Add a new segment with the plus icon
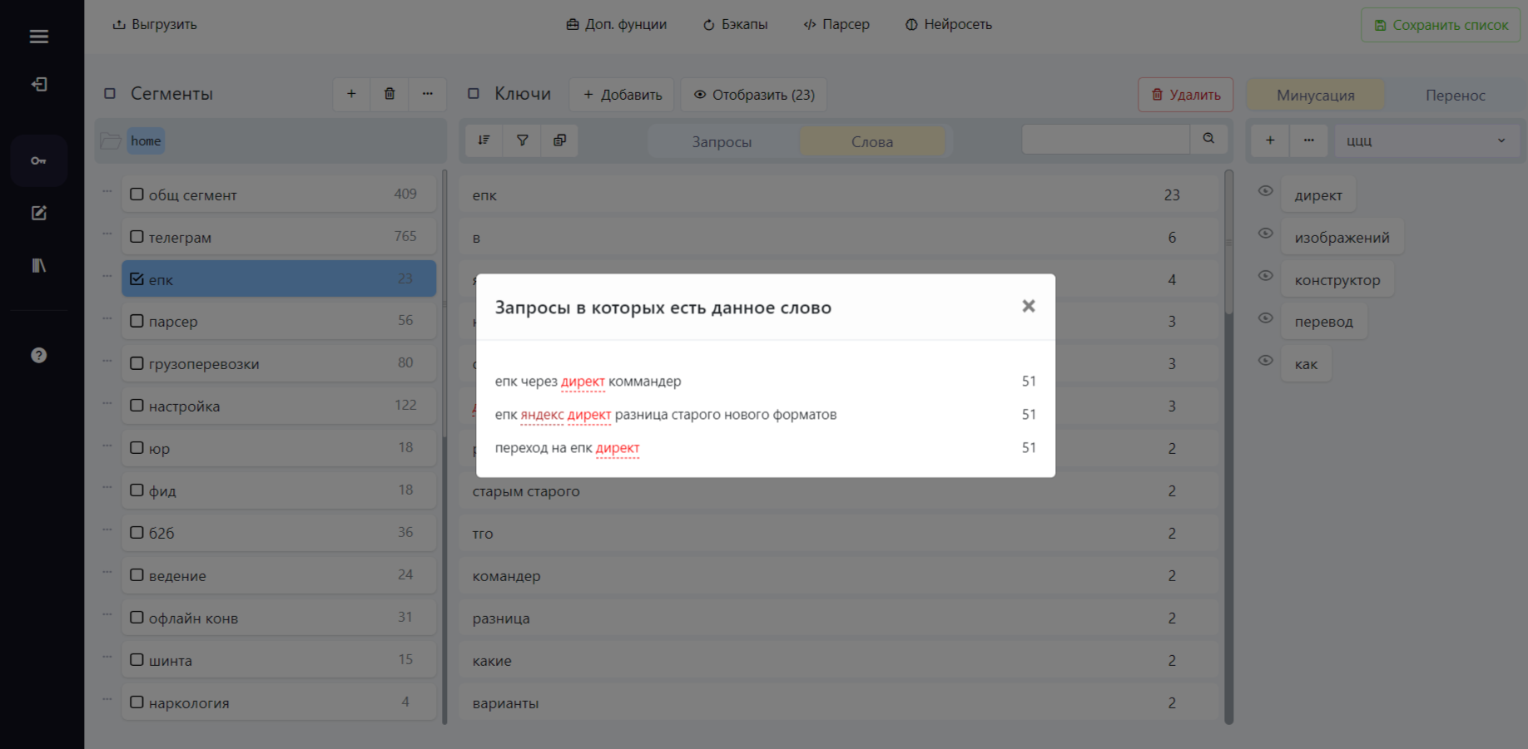The image size is (1528, 749). click(x=351, y=94)
